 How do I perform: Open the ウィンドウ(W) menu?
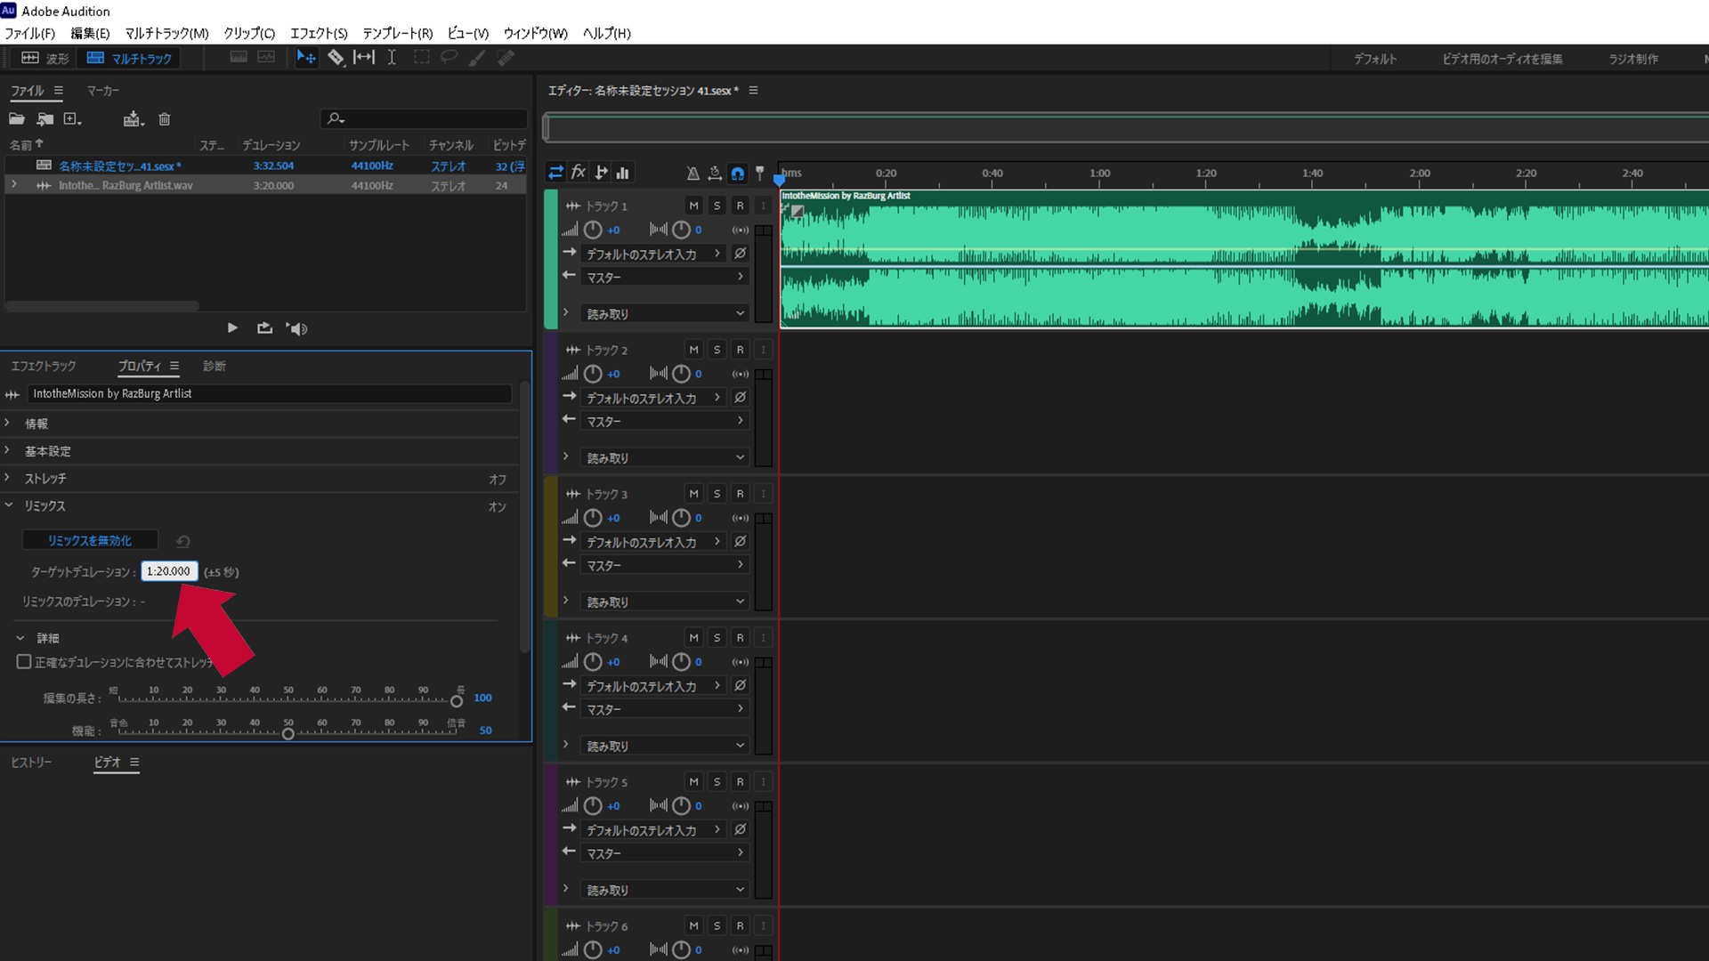535,33
